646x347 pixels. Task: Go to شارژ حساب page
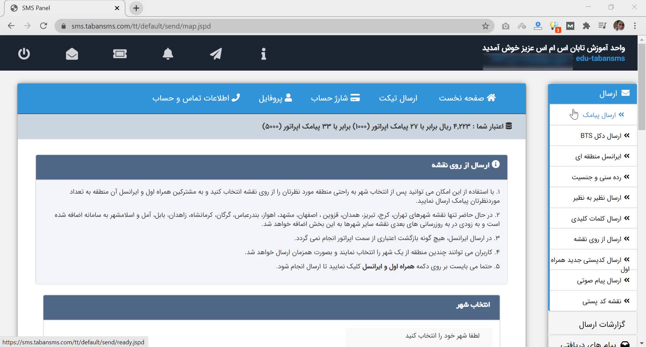click(x=335, y=98)
